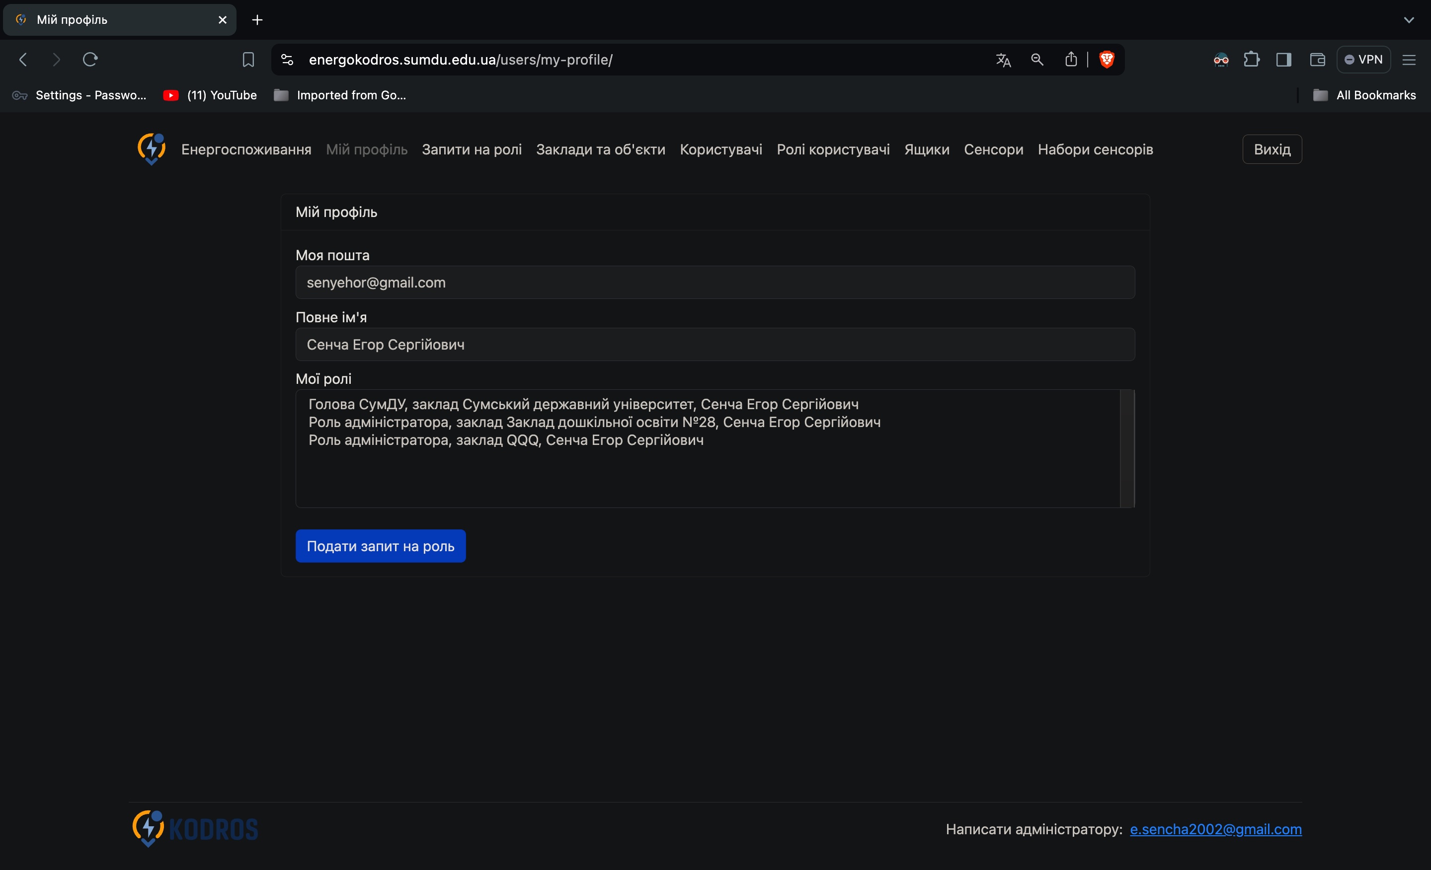The width and height of the screenshot is (1431, 870).
Task: Open the browser extensions panel
Action: coord(1252,59)
